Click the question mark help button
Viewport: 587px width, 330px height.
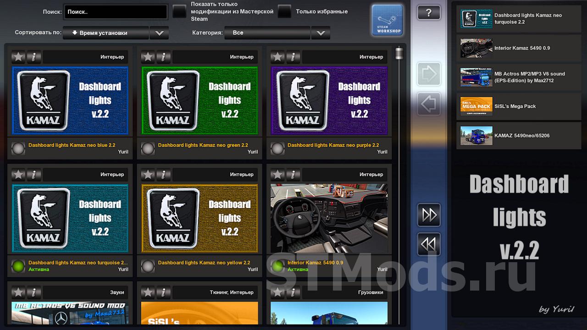[429, 13]
